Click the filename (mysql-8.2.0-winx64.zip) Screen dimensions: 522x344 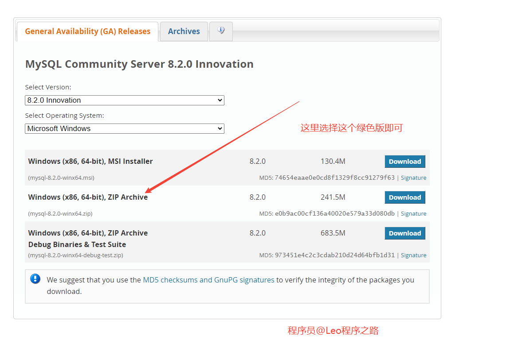click(x=60, y=214)
